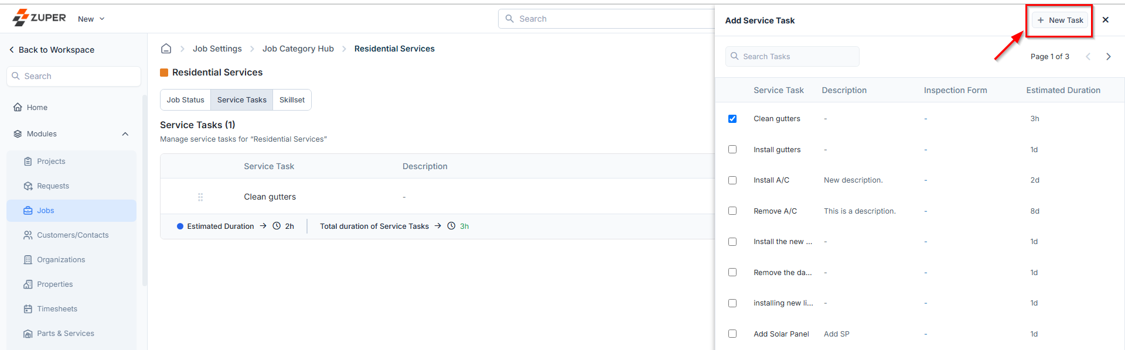
Task: Click the clock icon beside 3h total
Action: click(451, 226)
